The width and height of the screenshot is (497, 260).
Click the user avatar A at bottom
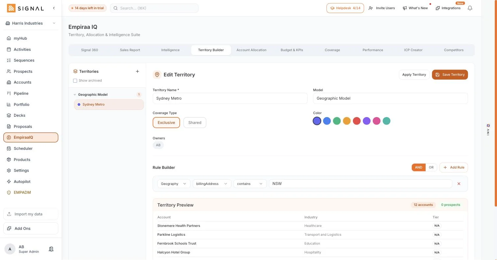[x=10, y=249]
